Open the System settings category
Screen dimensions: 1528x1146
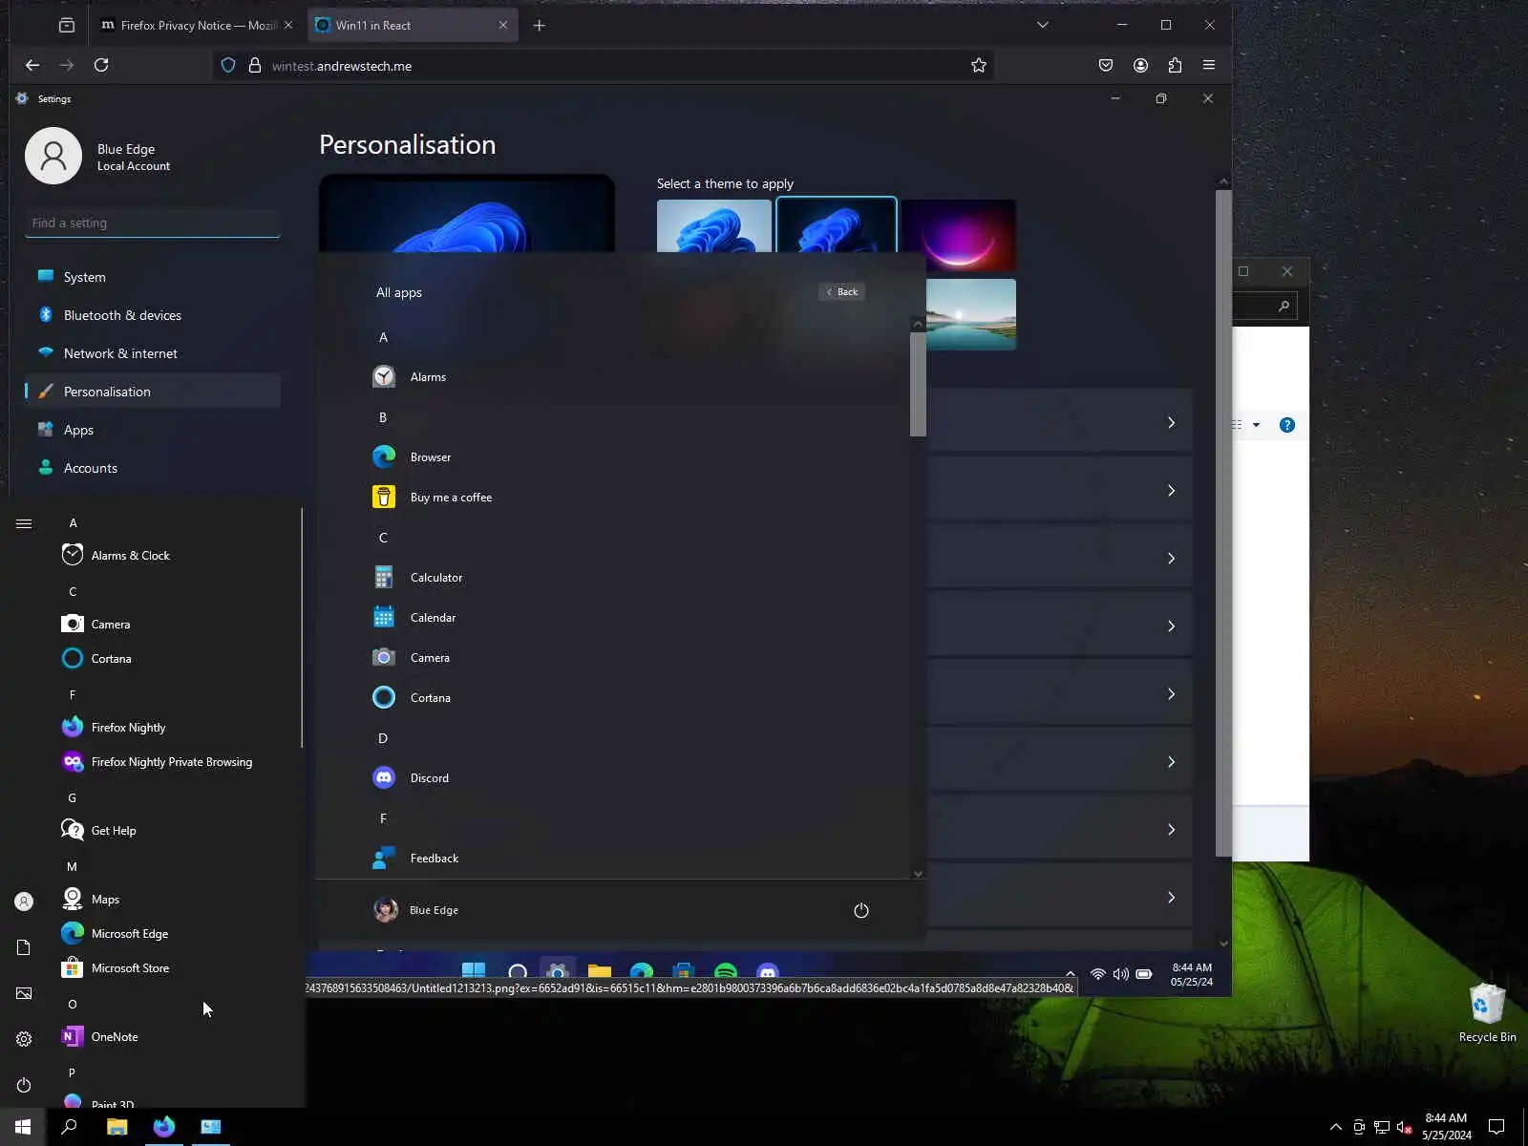tap(153, 277)
